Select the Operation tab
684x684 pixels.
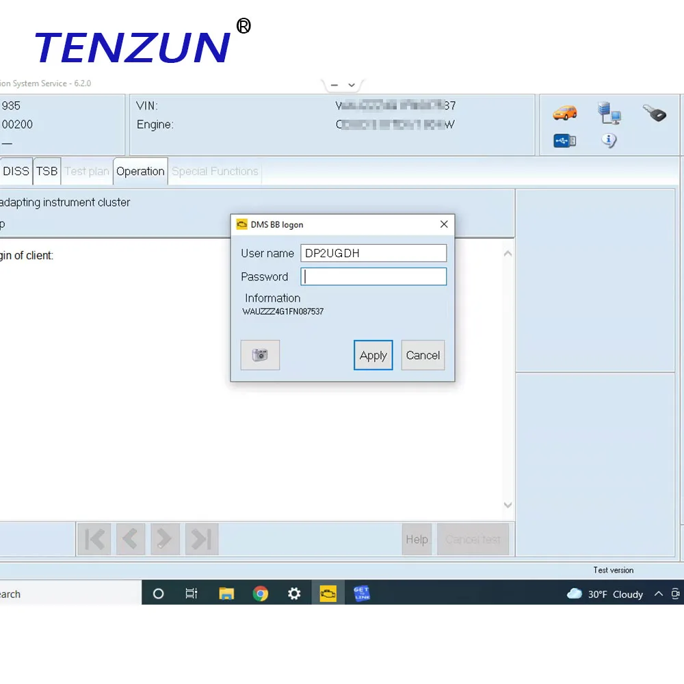click(140, 171)
